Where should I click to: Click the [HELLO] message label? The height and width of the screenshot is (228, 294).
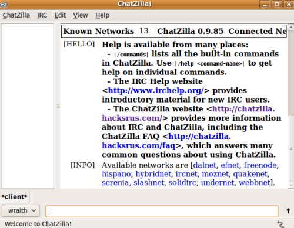79,44
